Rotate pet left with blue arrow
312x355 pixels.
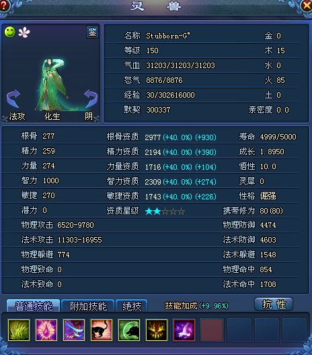point(13,99)
